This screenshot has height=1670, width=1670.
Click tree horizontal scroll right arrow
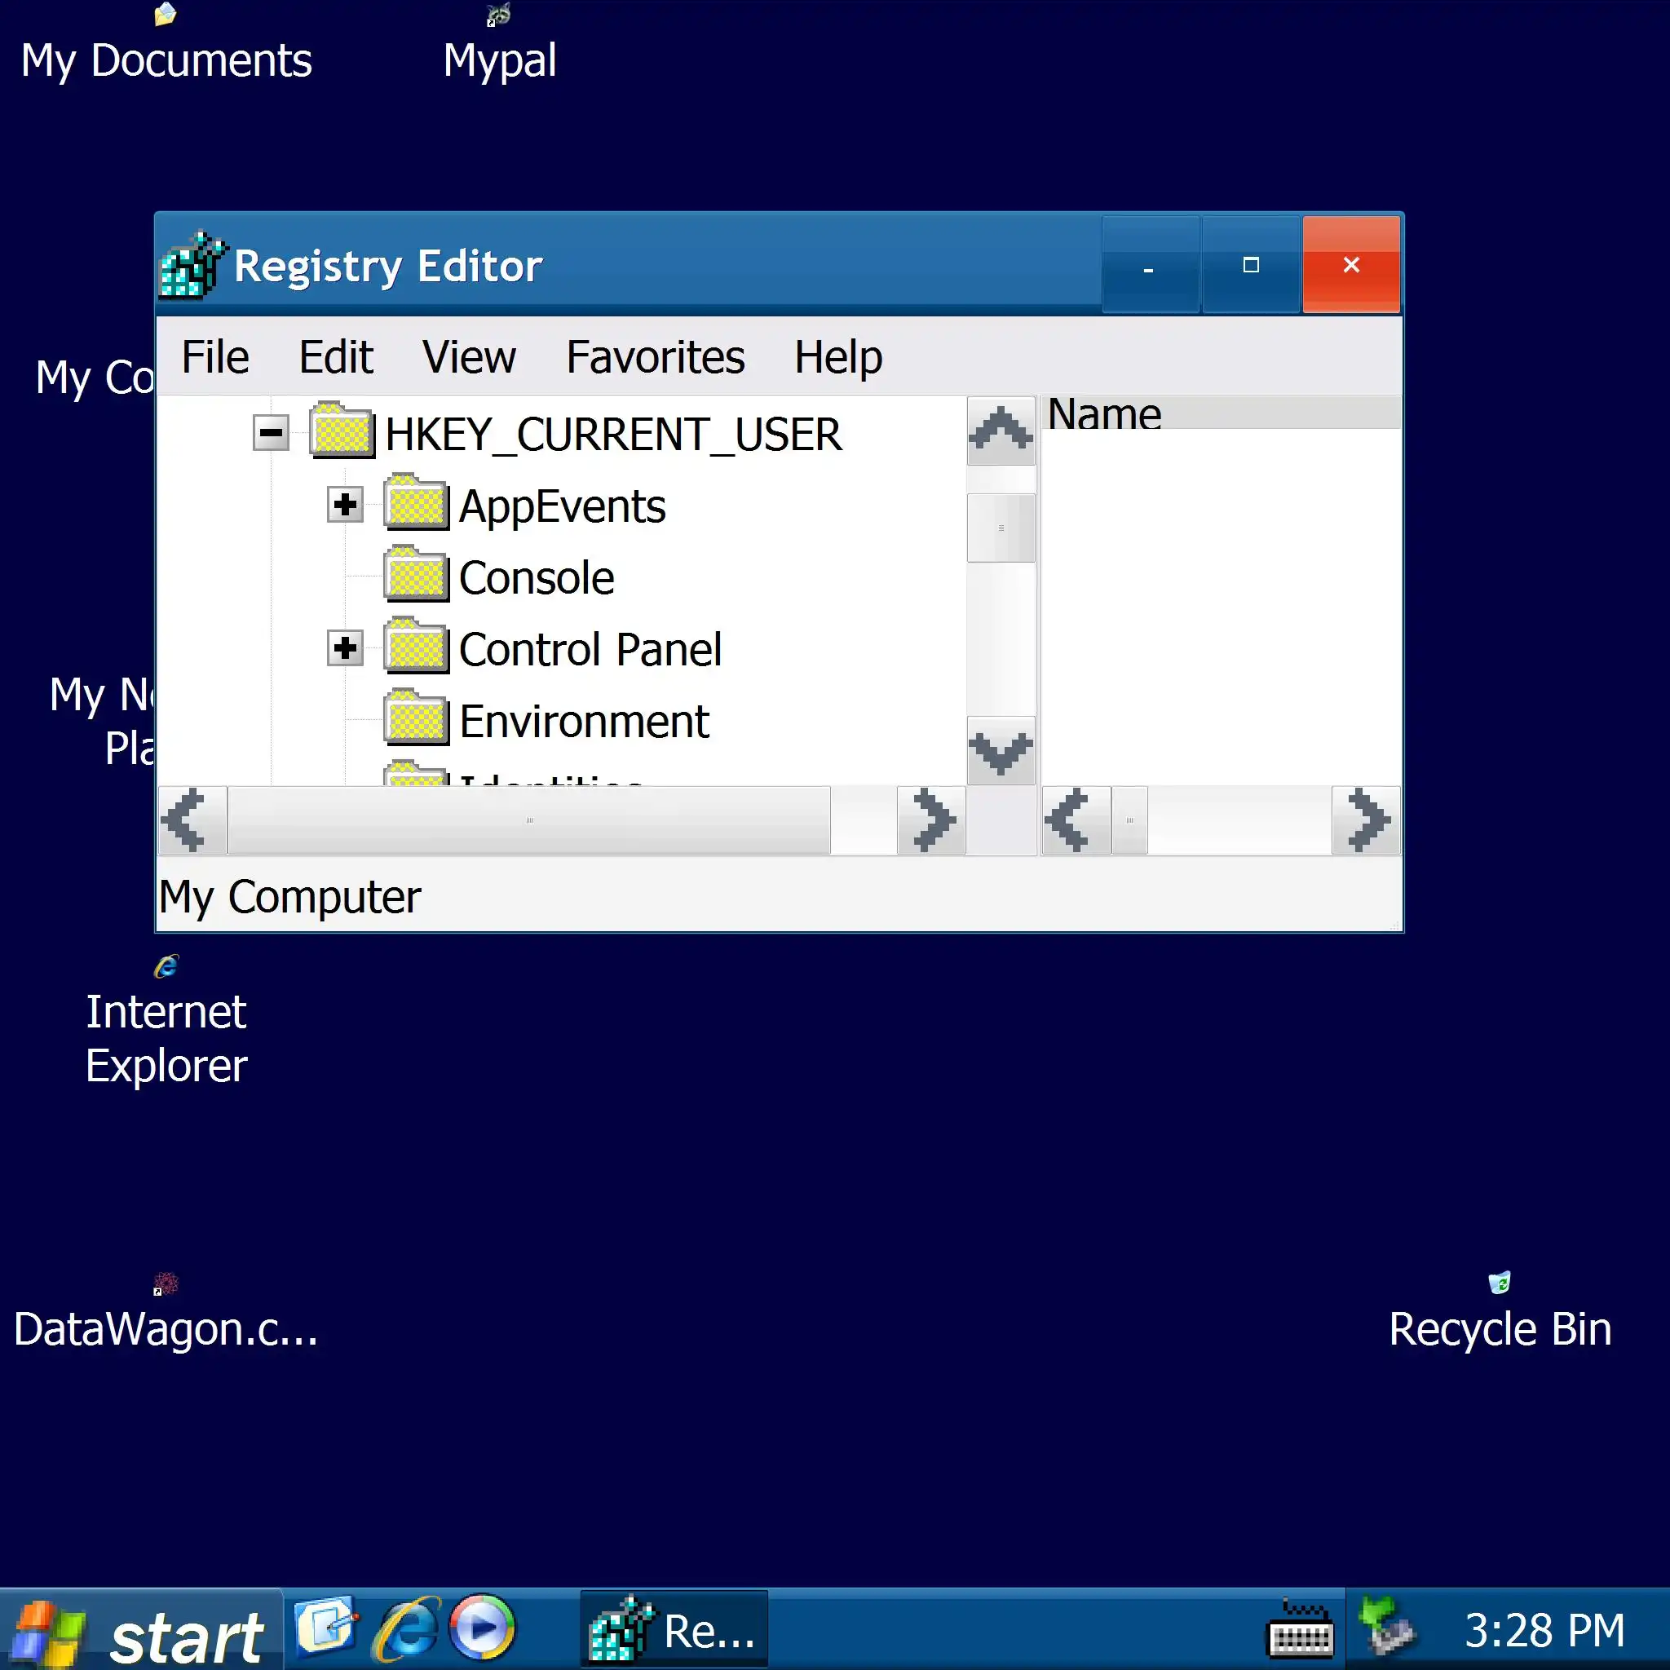coord(931,820)
